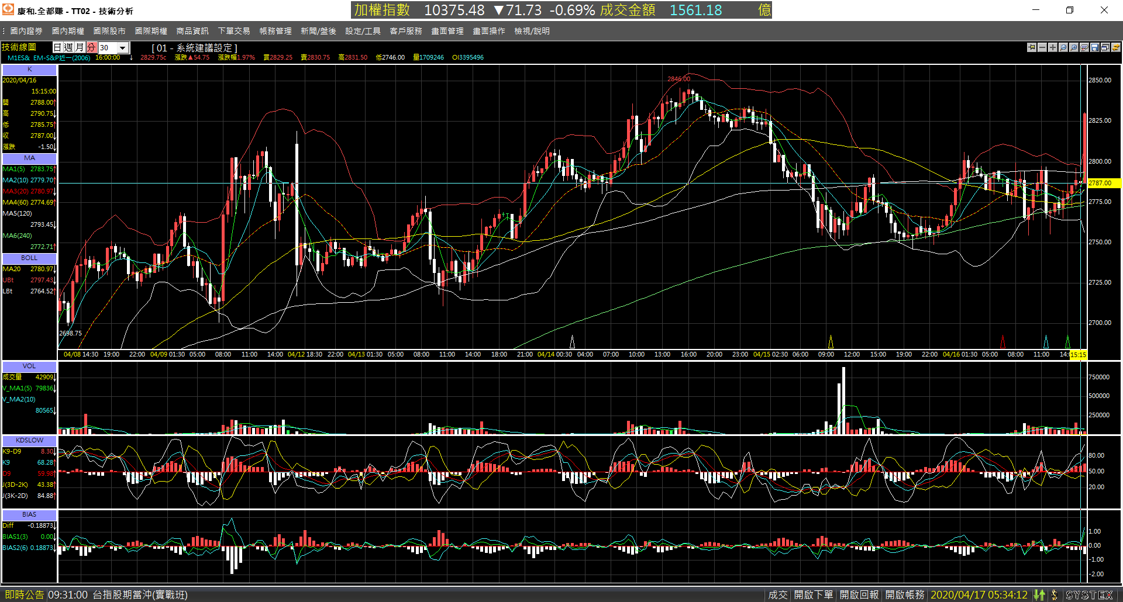
Task: Click the 2698.75 low price label
Action: (70, 333)
